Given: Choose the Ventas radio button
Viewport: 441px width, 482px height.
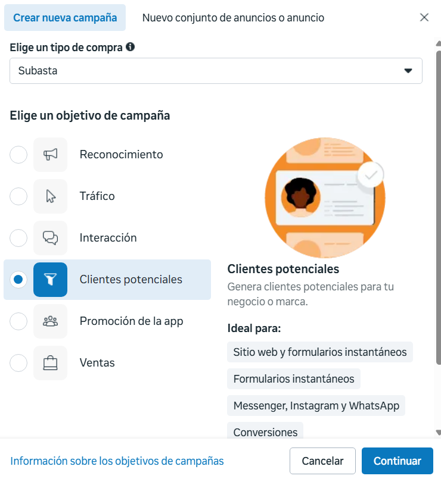Looking at the screenshot, I should pyautogui.click(x=18, y=363).
